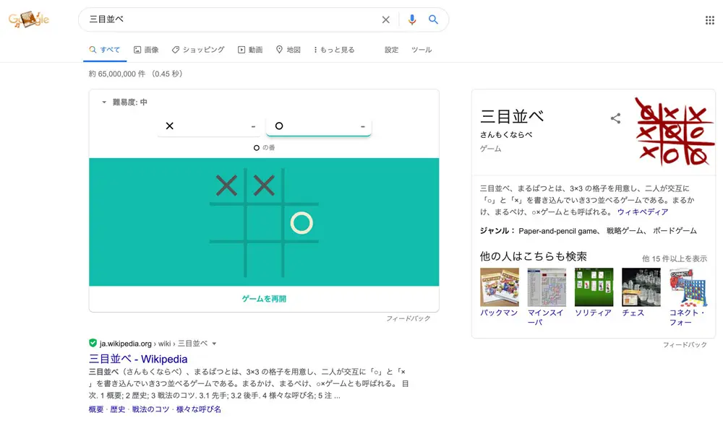Switch to the 動画 tab
Image resolution: width=723 pixels, height=423 pixels.
click(x=250, y=50)
